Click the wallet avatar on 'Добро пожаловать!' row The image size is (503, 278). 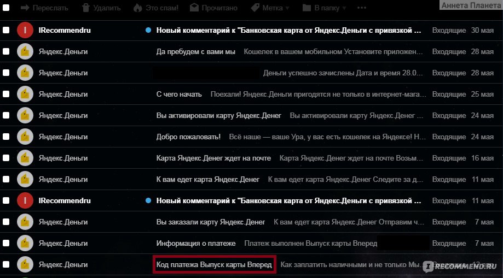(x=25, y=137)
